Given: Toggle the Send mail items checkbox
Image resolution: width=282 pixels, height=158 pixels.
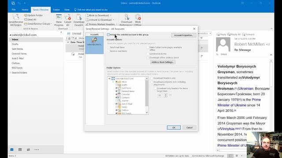Looking at the screenshot, I should (108, 47).
